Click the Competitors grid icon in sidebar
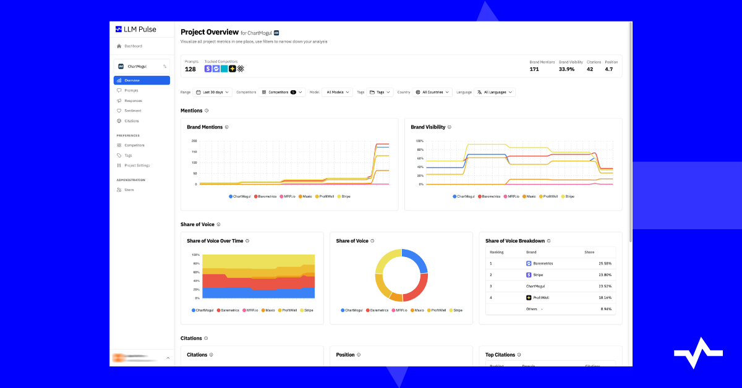 (119, 145)
